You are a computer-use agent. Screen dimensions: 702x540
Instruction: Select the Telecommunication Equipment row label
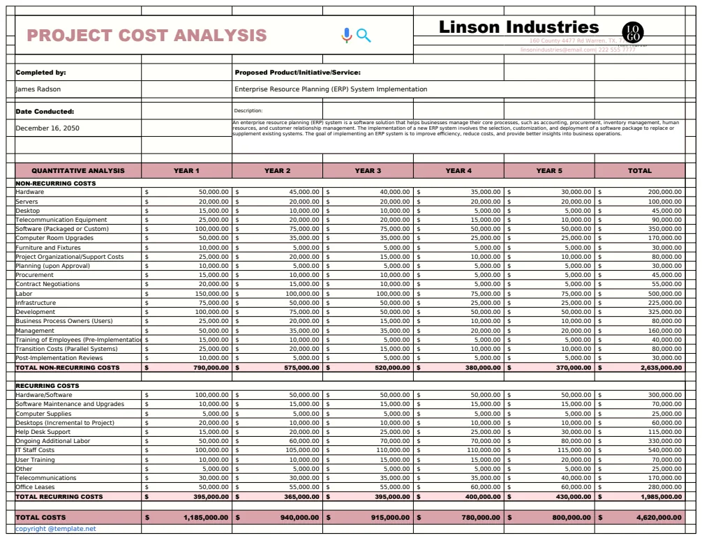click(61, 220)
